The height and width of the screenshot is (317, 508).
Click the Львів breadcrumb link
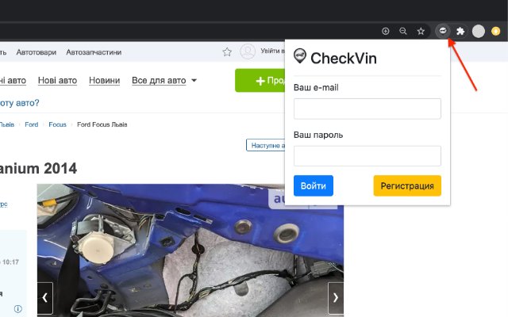pos(7,124)
